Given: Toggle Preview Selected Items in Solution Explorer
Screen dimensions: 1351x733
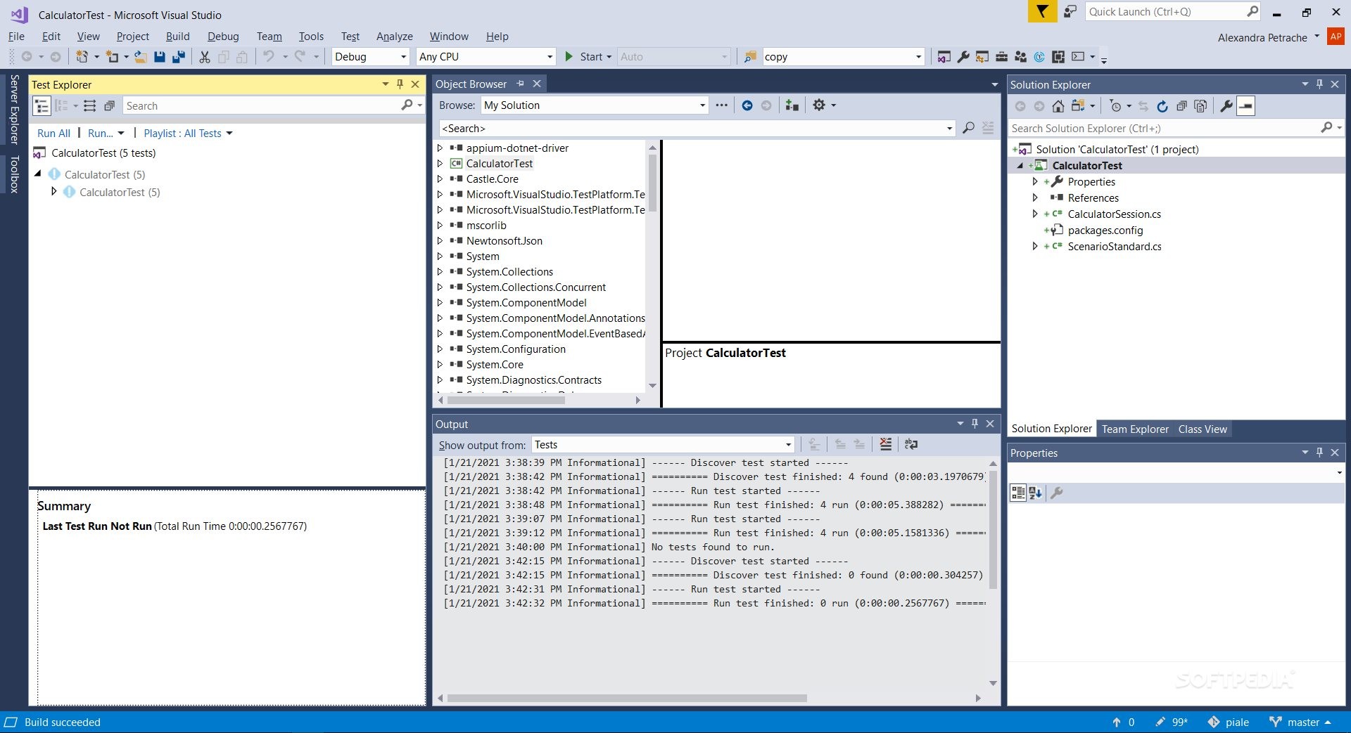Looking at the screenshot, I should click(x=1246, y=106).
